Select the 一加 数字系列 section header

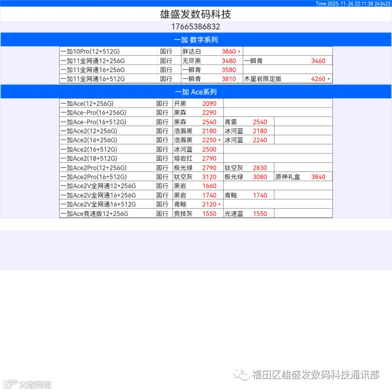pos(196,40)
